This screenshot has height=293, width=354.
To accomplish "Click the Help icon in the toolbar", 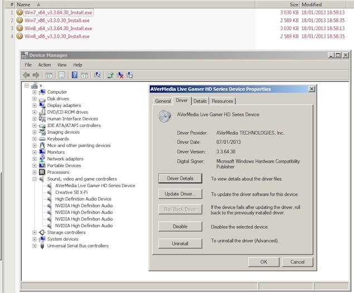I will pos(74,75).
